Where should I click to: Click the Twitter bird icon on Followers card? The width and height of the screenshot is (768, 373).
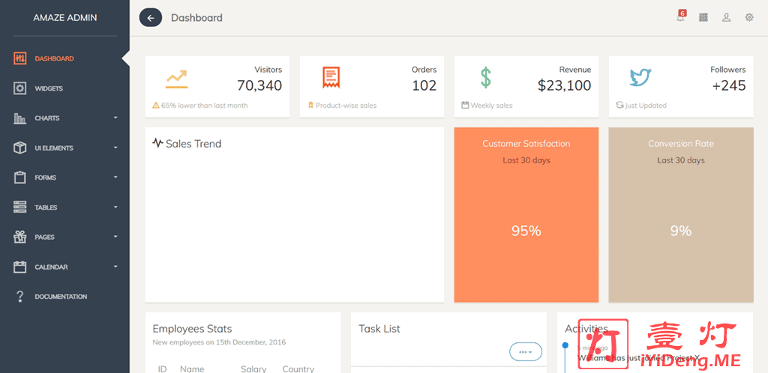point(640,77)
